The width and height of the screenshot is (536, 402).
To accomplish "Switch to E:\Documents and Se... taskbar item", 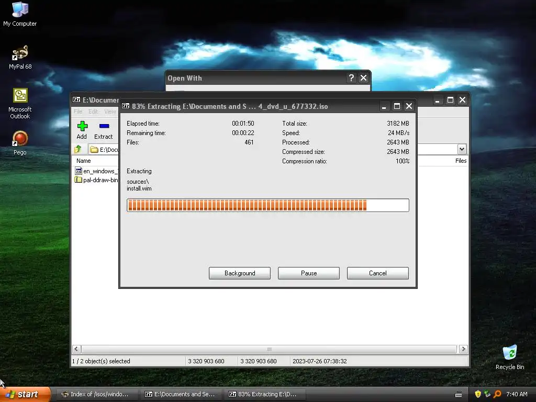I will pyautogui.click(x=180, y=394).
